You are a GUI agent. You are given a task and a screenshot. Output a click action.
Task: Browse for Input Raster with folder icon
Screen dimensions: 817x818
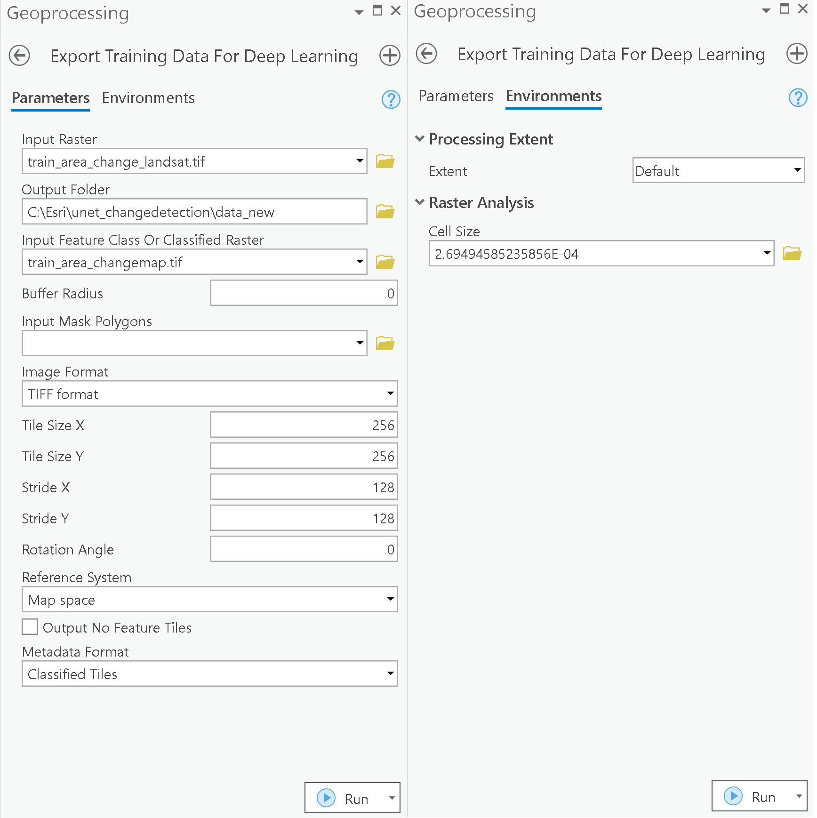coord(385,161)
